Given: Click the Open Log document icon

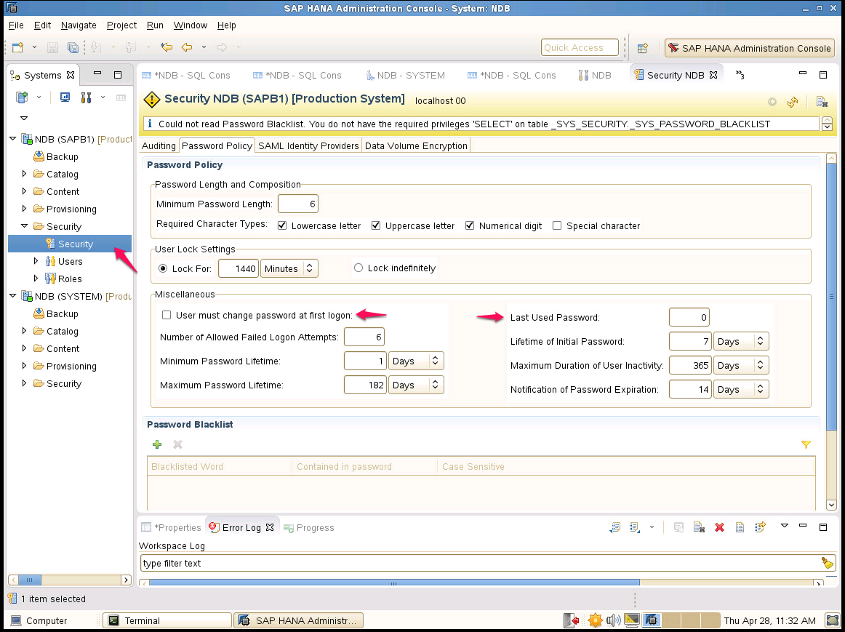Looking at the screenshot, I should pos(740,527).
